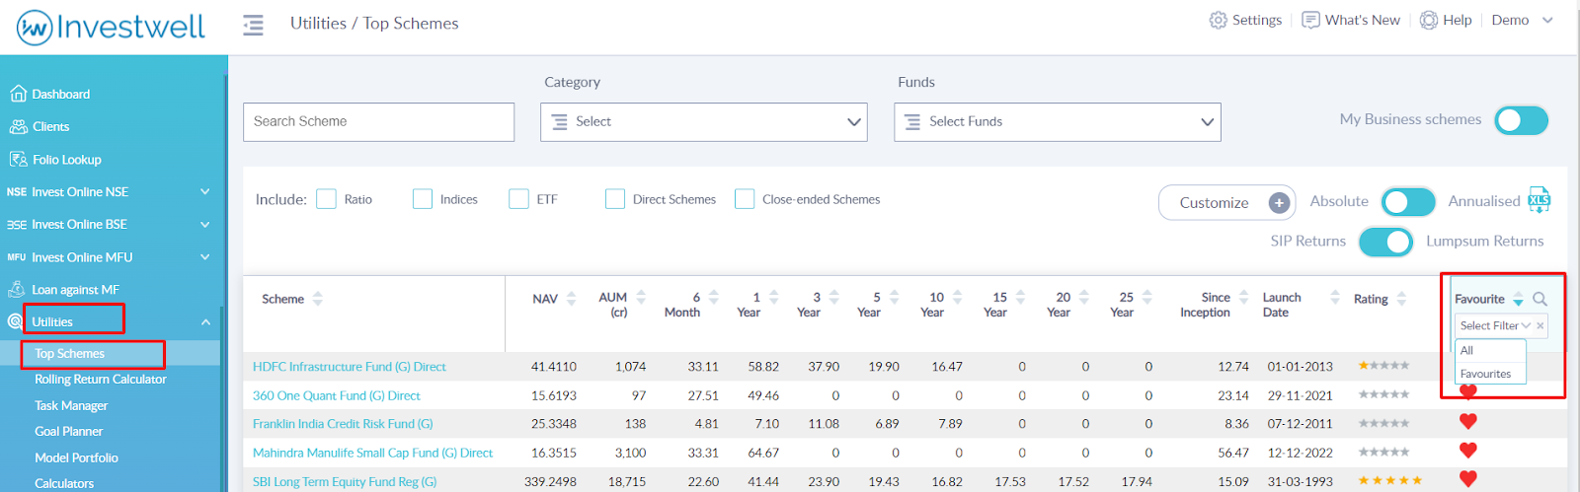This screenshot has height=492, width=1580.
Task: Sort by Launch Date column arrows
Action: (1335, 297)
